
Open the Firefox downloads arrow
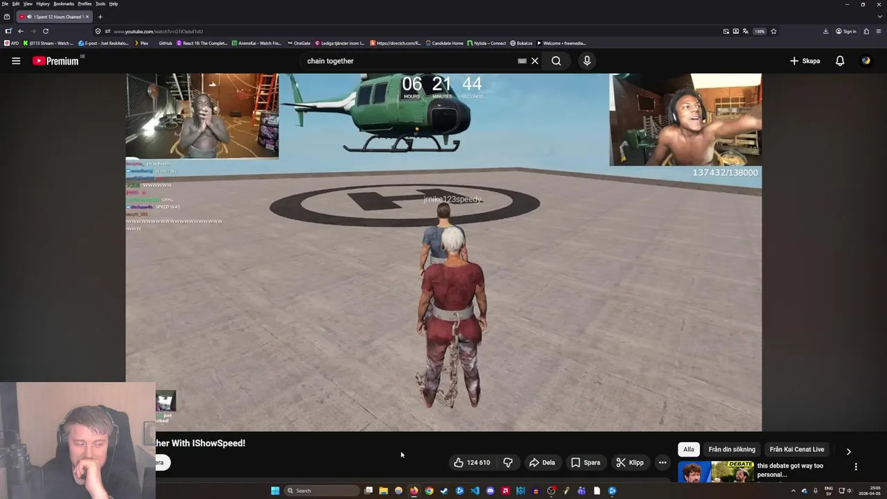[825, 31]
